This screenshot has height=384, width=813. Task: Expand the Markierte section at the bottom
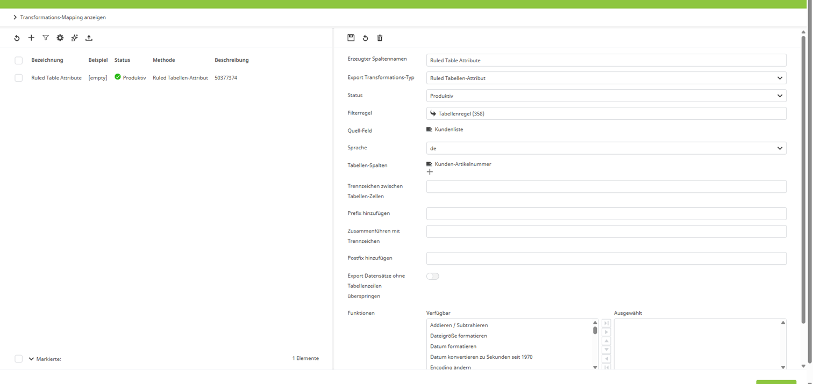click(x=31, y=358)
